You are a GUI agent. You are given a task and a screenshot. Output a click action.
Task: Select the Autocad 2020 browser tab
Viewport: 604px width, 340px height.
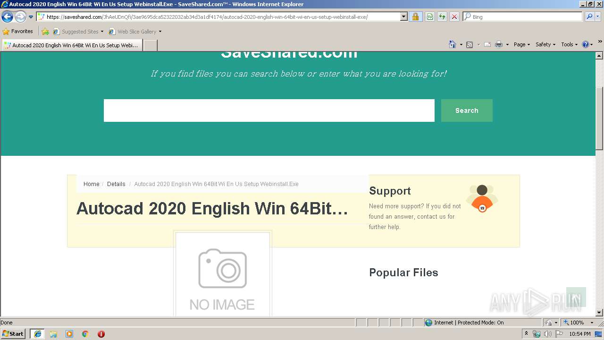pyautogui.click(x=72, y=45)
